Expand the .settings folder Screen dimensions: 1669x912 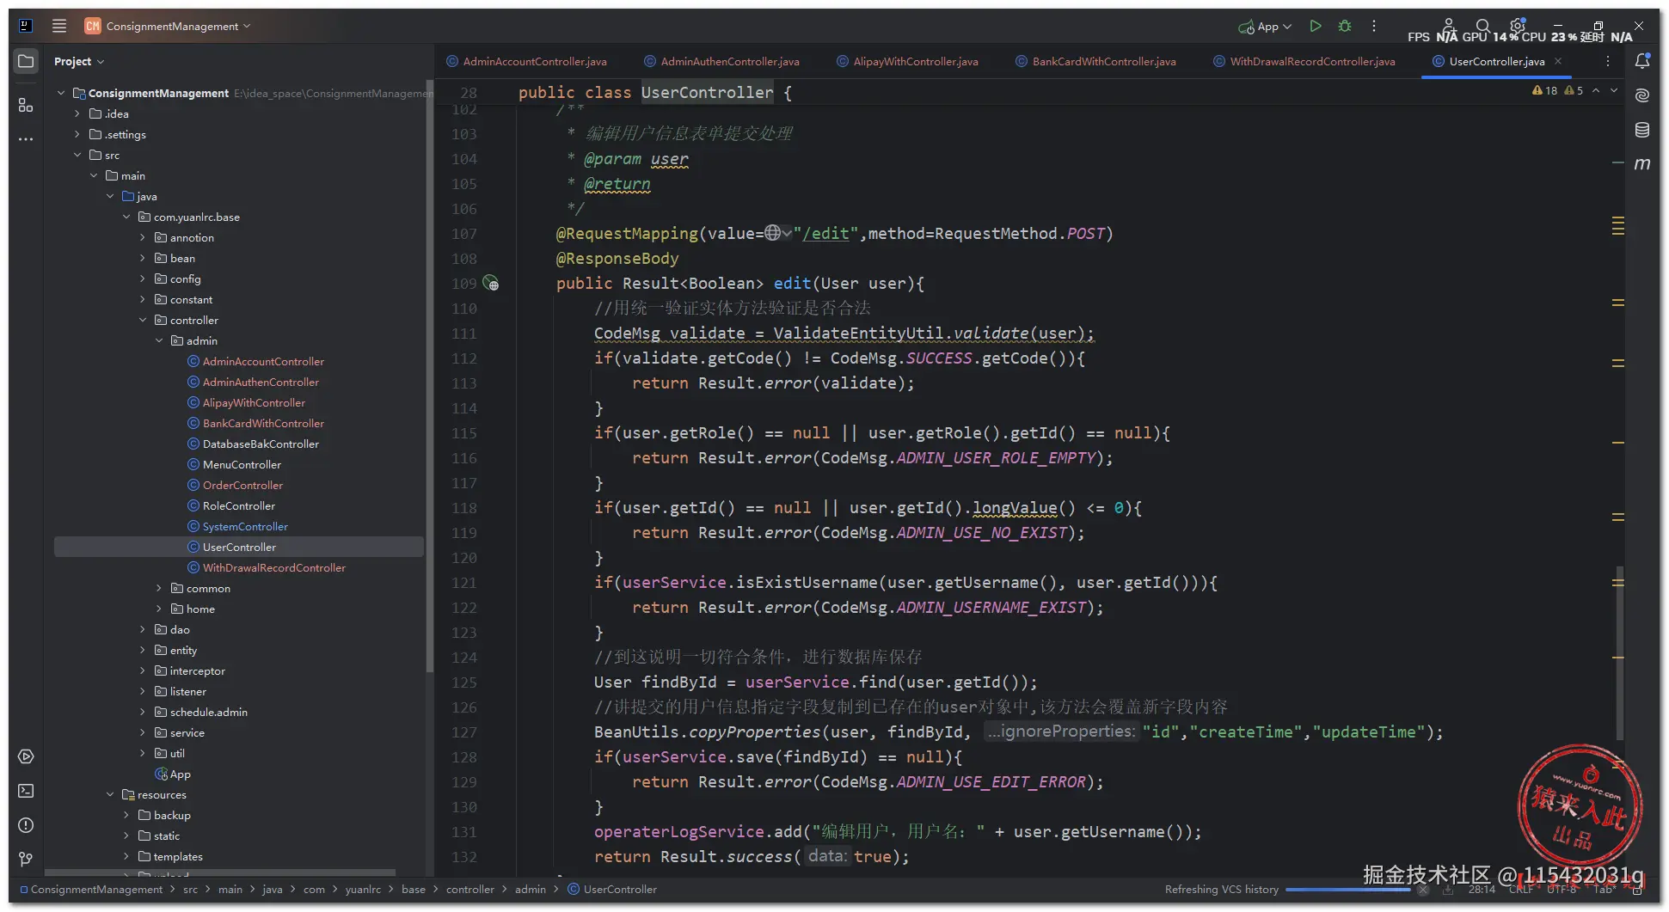[x=77, y=134]
